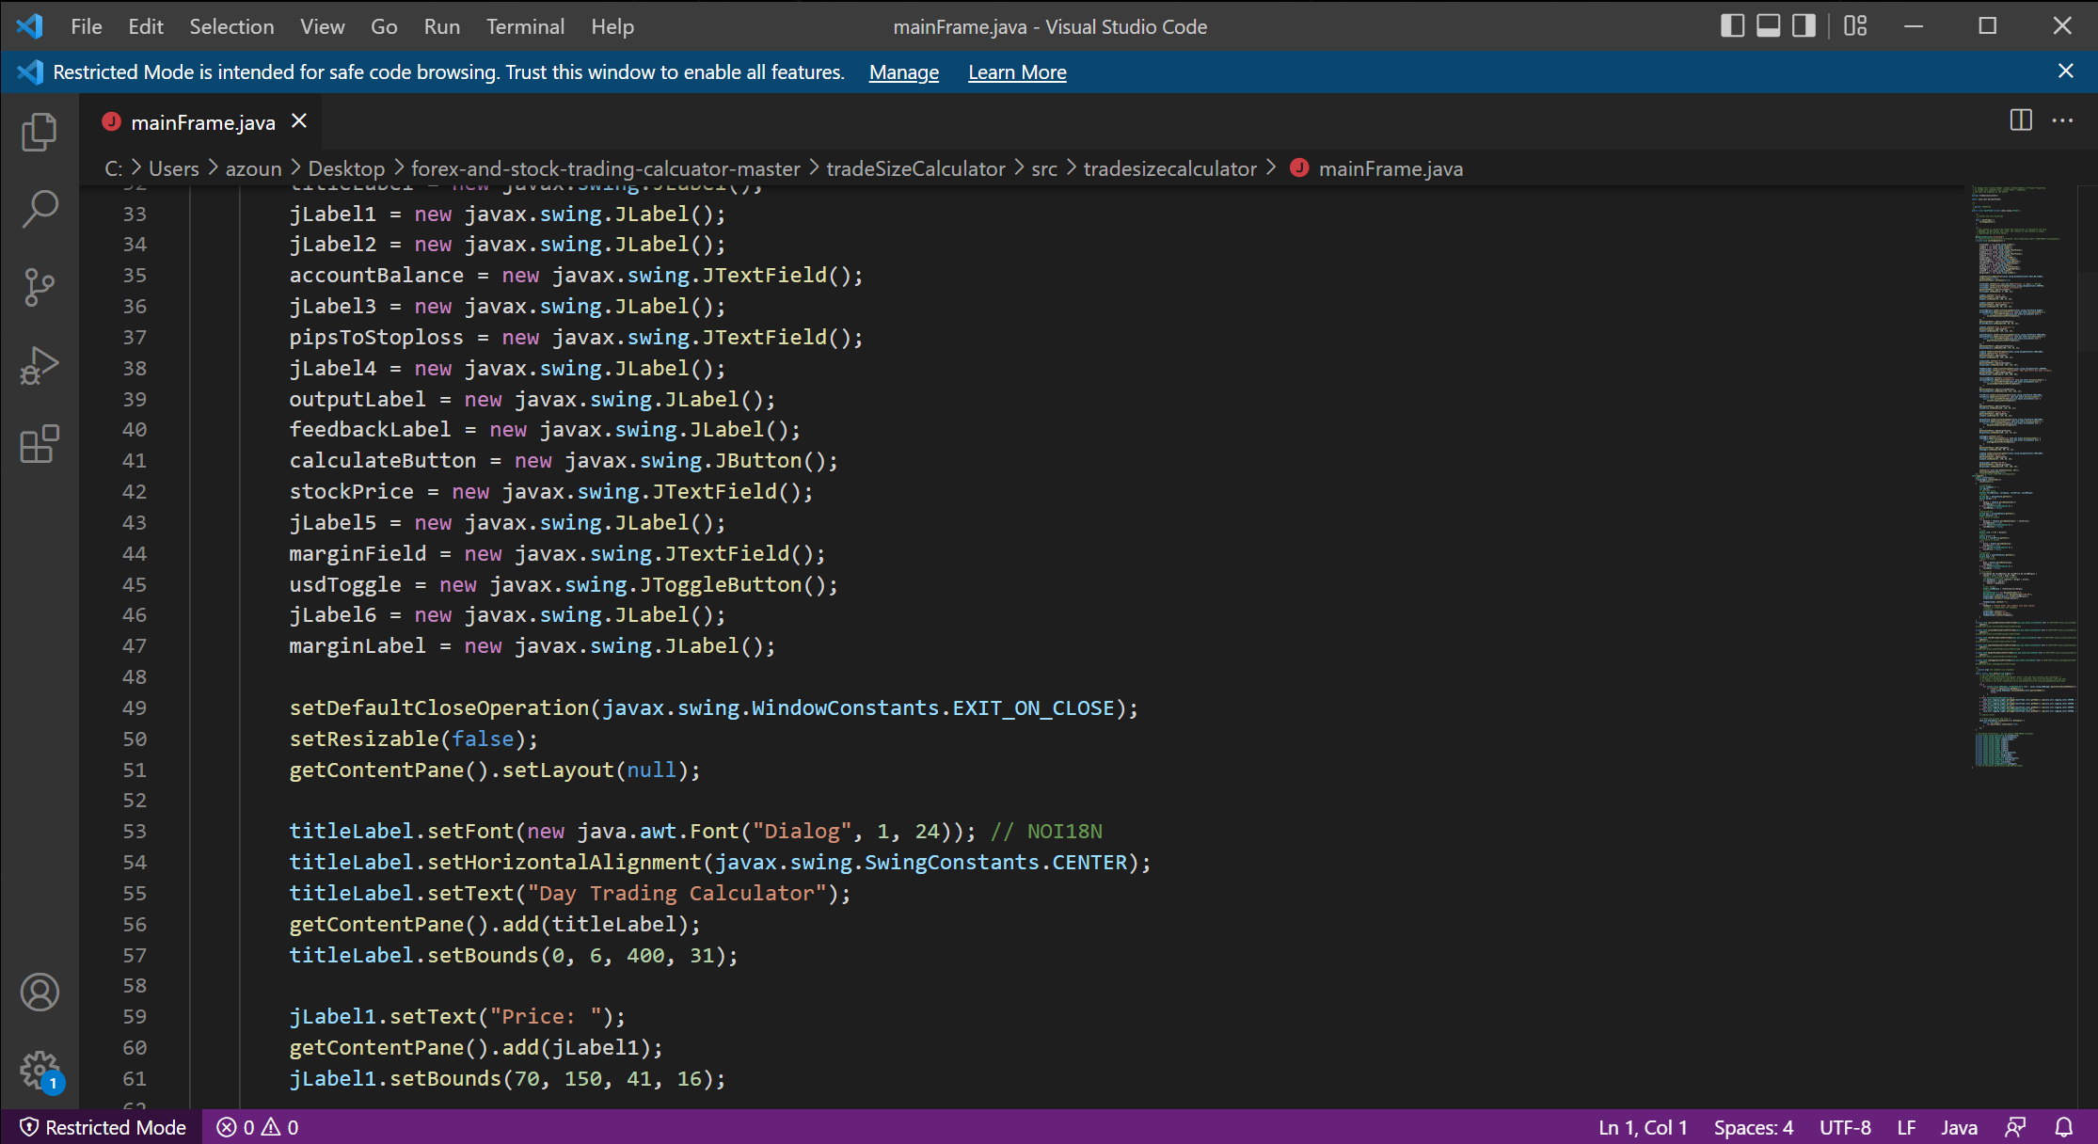Open the Accounts menu icon
The height and width of the screenshot is (1144, 2098).
point(40,993)
